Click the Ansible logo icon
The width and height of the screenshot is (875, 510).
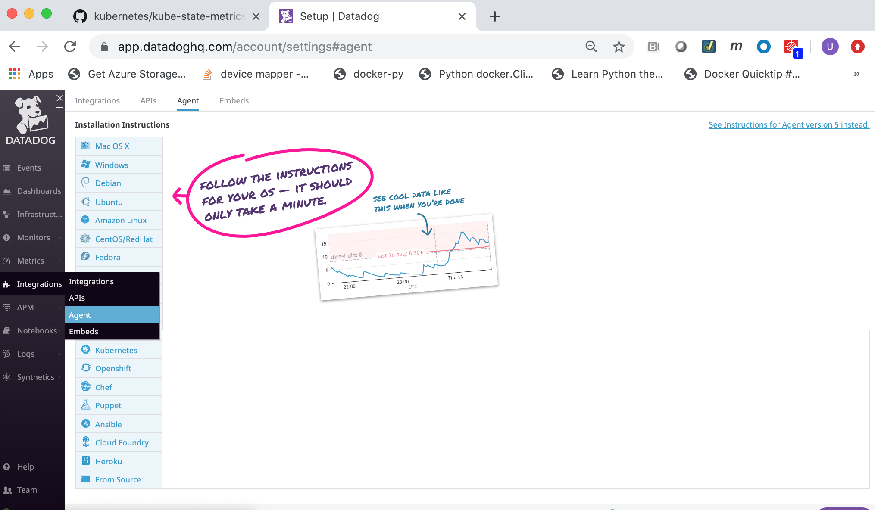(85, 424)
